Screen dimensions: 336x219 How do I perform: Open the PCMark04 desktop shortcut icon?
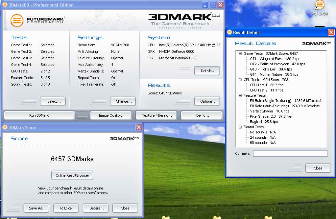[320, 8]
